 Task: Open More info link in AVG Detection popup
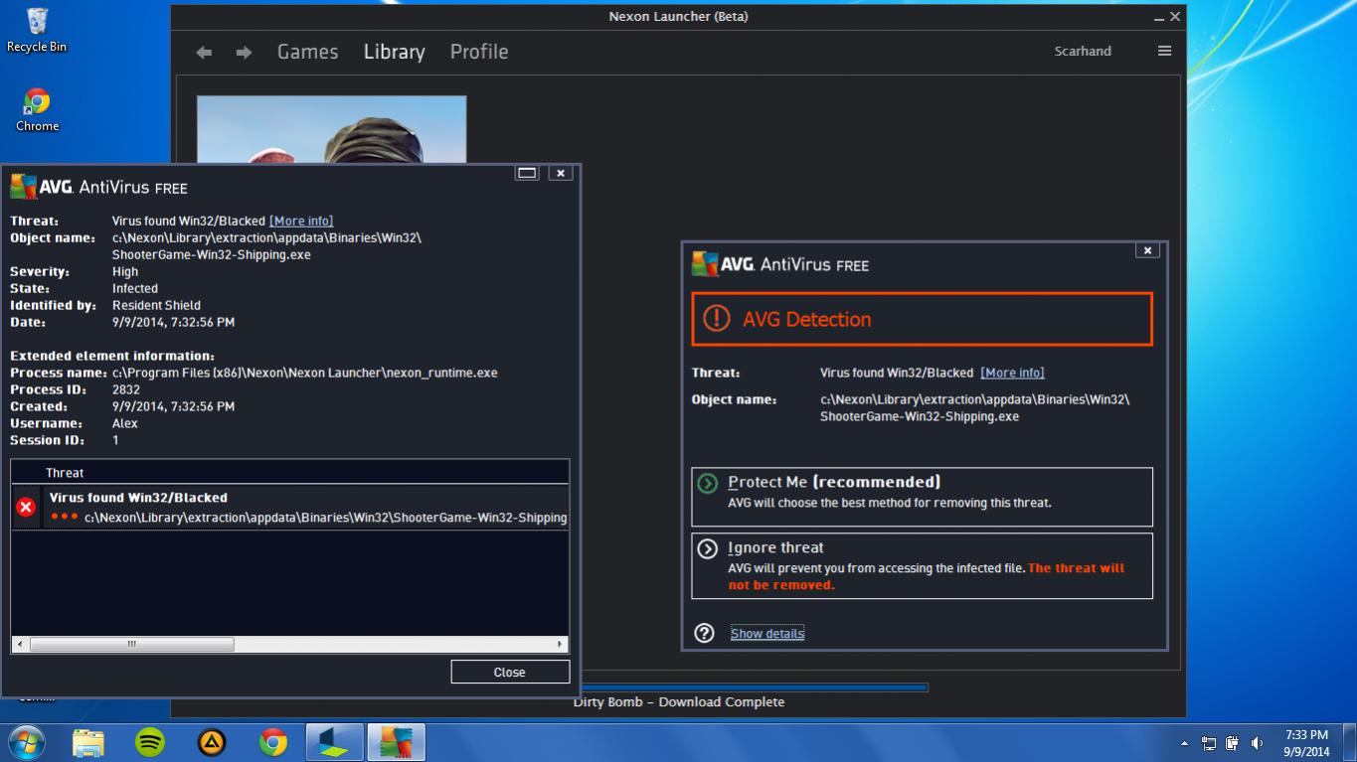point(1012,373)
